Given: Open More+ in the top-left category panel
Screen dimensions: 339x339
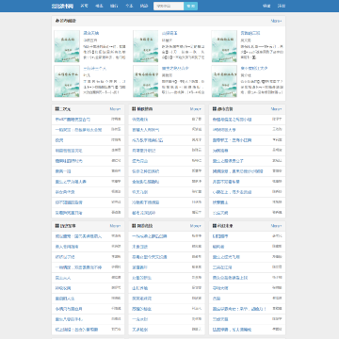Looking at the screenshot, I should 115,109.
